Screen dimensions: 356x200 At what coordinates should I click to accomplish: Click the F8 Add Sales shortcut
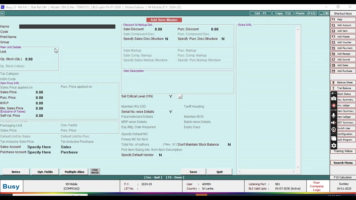[x=343, y=65]
